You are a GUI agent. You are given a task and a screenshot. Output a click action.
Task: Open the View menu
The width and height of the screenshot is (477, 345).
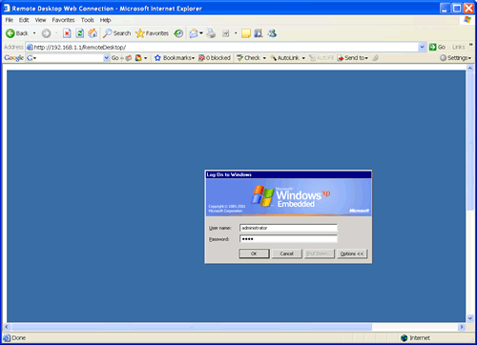point(40,20)
